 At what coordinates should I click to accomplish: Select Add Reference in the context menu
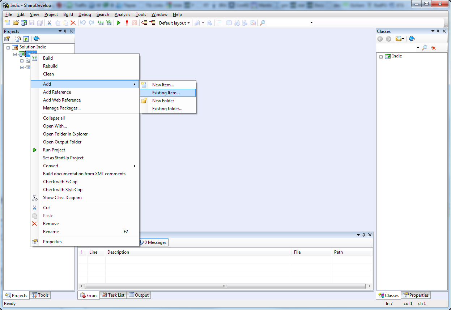pos(57,92)
